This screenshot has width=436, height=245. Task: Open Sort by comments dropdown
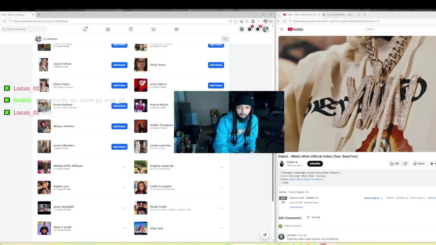click(x=313, y=217)
